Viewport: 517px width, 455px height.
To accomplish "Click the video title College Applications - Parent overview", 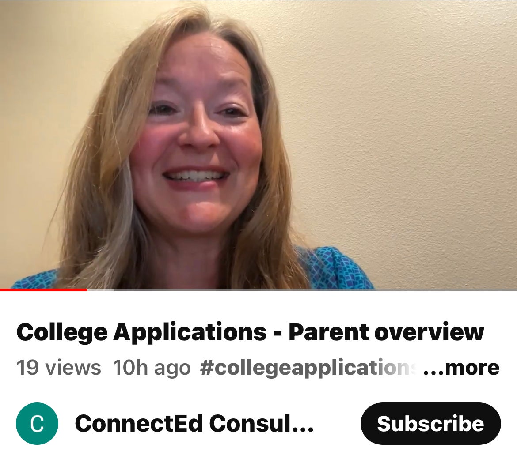I will (x=250, y=332).
